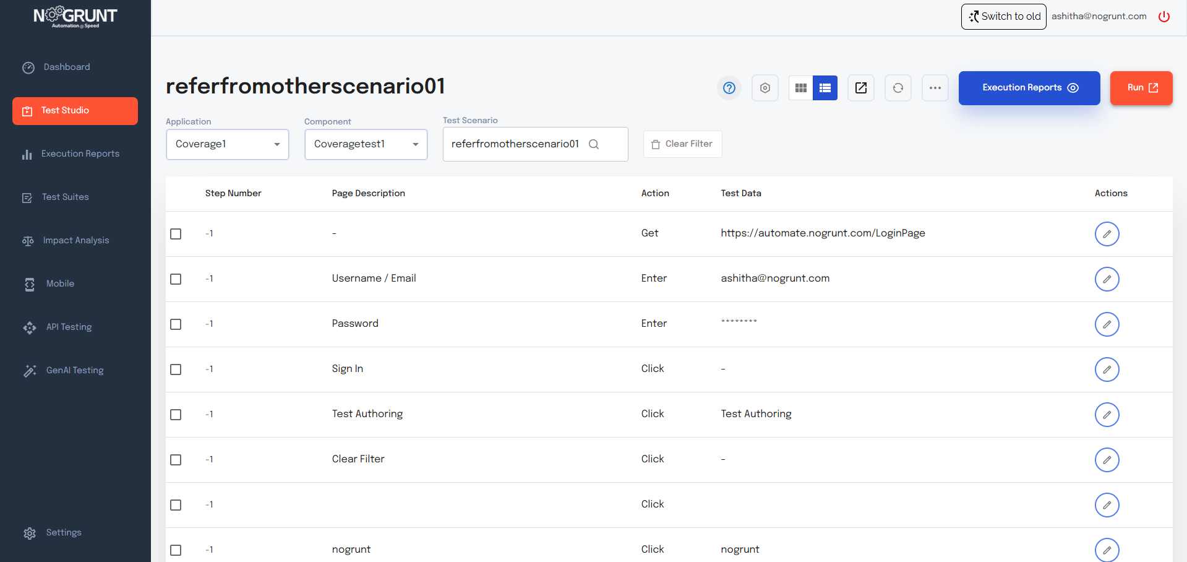Check the Password row checkbox

176,324
